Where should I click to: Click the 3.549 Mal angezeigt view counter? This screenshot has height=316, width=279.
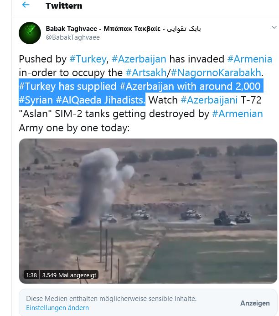click(69, 275)
